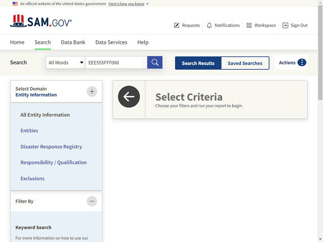Select Responsibility / Qualification
The width and height of the screenshot is (323, 242).
click(53, 162)
